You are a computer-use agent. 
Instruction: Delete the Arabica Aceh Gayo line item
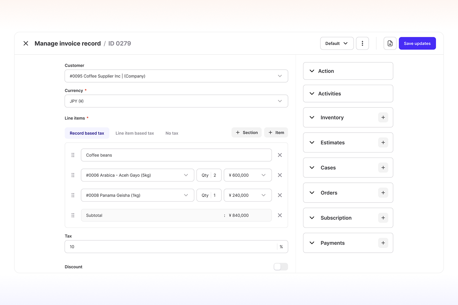click(x=280, y=175)
